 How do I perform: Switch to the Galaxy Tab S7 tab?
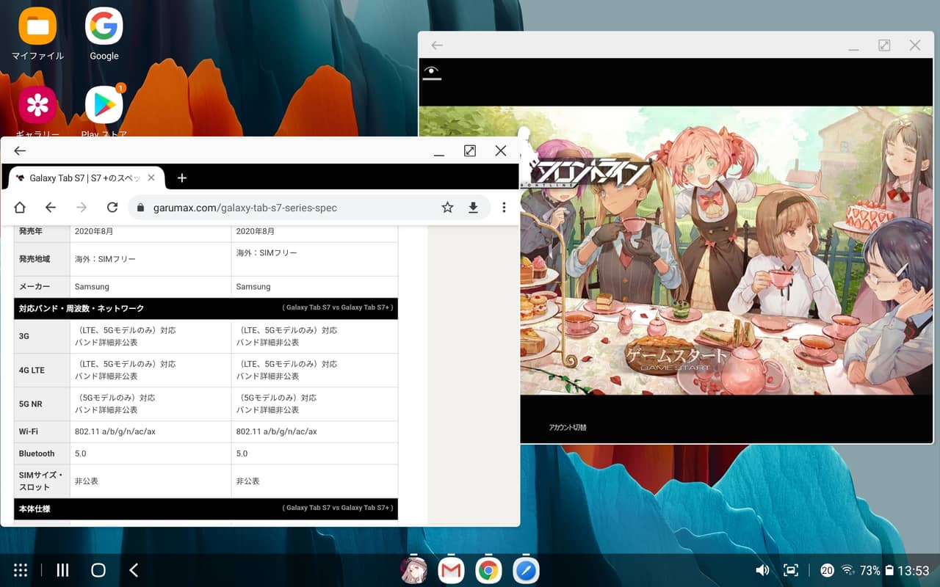coord(81,177)
